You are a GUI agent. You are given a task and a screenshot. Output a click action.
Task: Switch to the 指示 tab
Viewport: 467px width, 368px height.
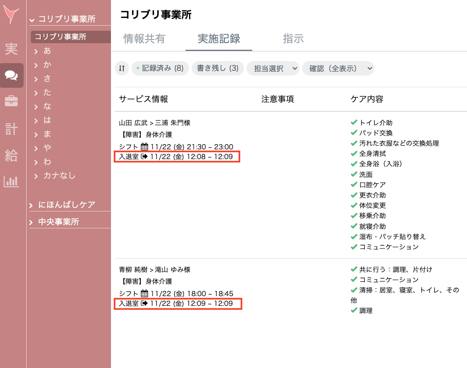[x=293, y=38]
